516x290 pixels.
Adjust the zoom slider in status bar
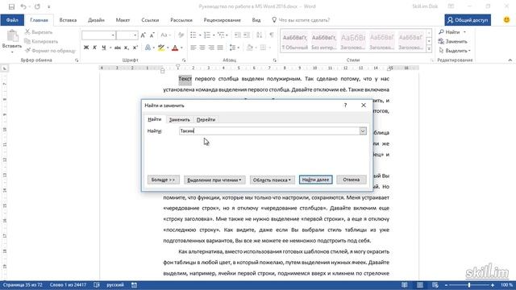(x=469, y=285)
